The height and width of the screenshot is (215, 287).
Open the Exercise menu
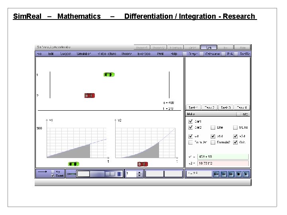[x=144, y=54]
